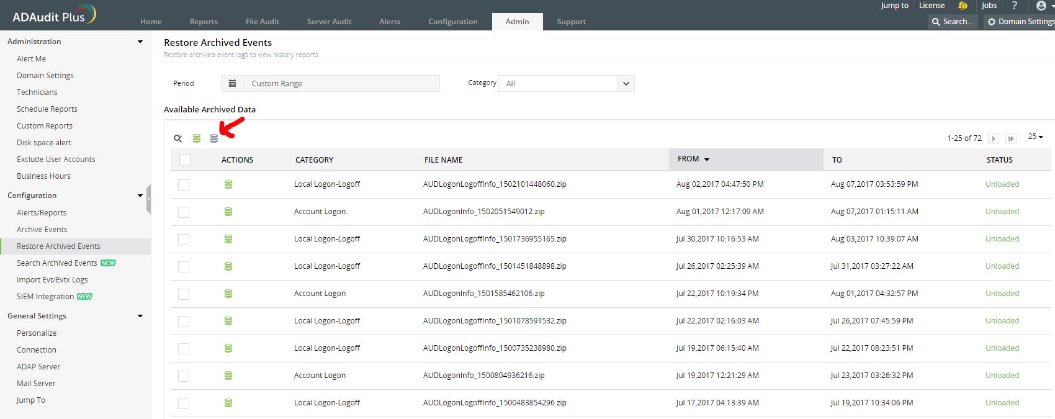Open the Reports tab

204,22
